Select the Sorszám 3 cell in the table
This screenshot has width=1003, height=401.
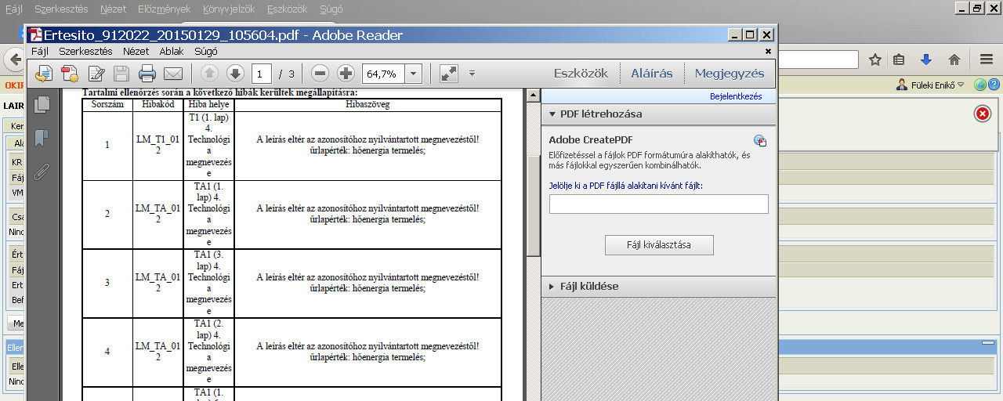(x=107, y=283)
